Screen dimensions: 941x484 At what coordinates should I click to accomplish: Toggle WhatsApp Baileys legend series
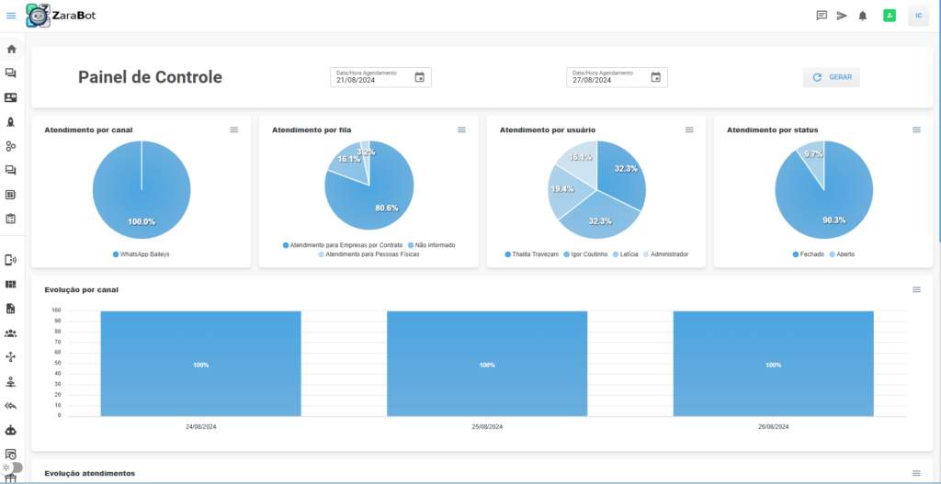pos(142,253)
